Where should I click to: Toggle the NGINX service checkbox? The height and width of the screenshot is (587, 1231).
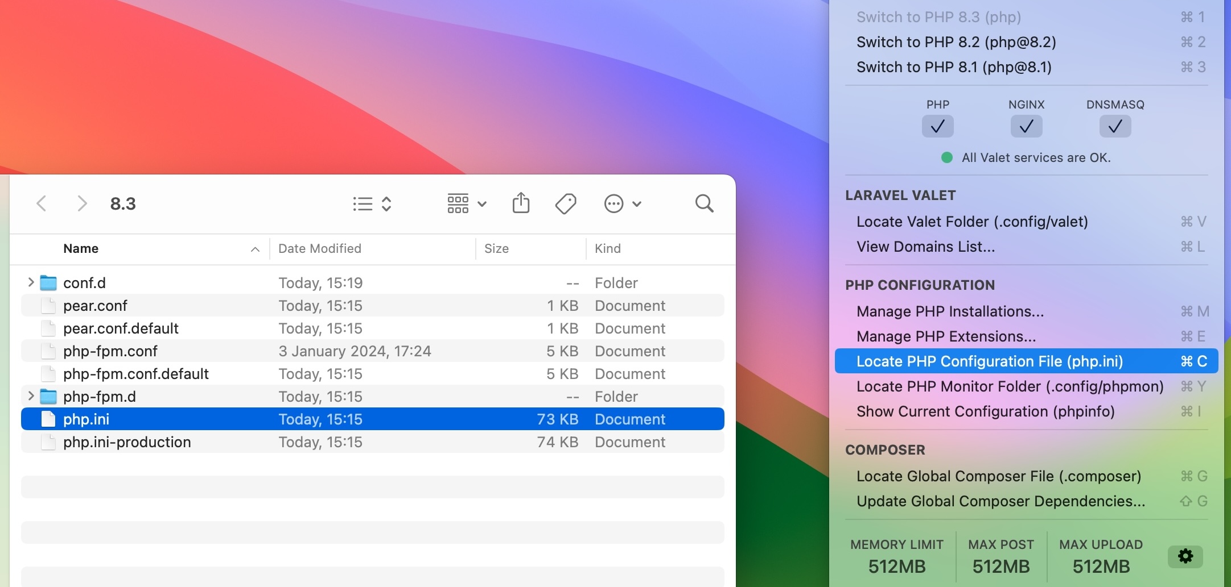pyautogui.click(x=1026, y=126)
